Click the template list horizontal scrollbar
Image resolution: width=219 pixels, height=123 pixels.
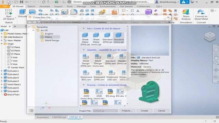pos(103,106)
